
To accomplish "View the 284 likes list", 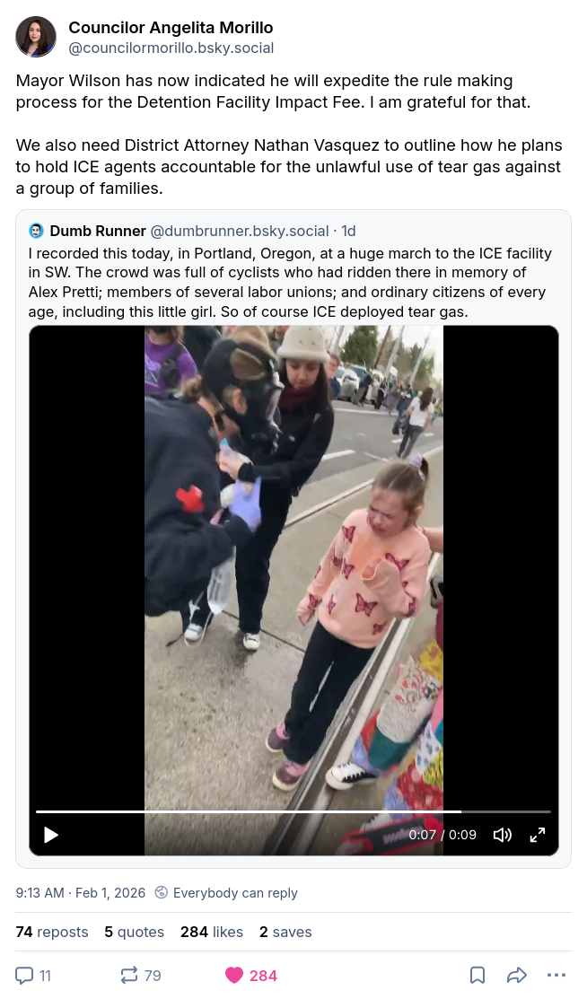I will pyautogui.click(x=212, y=932).
